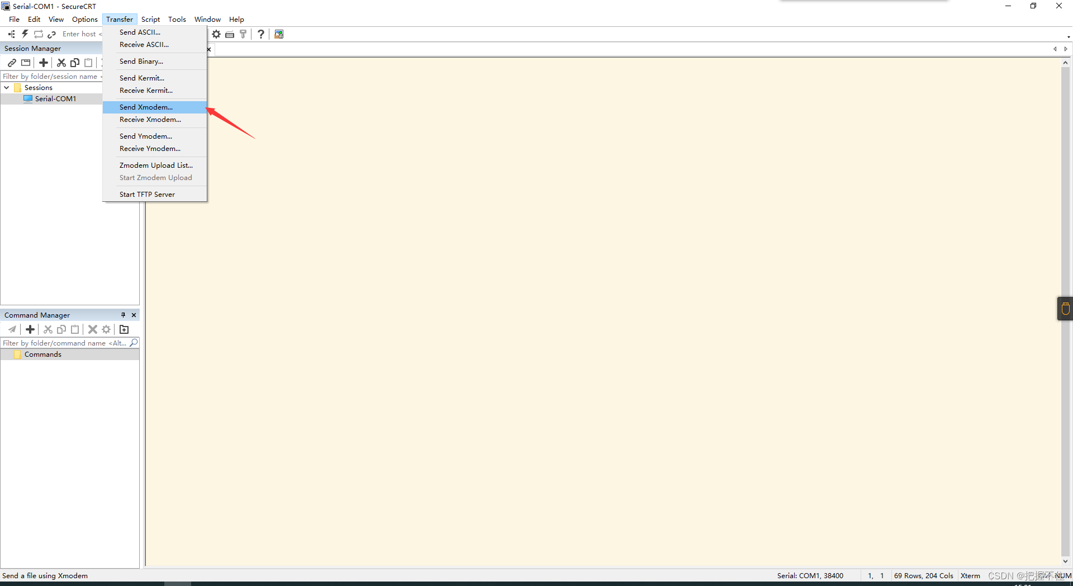Screen dimensions: 1073x586
Task: Open the Window menu
Action: pos(207,19)
